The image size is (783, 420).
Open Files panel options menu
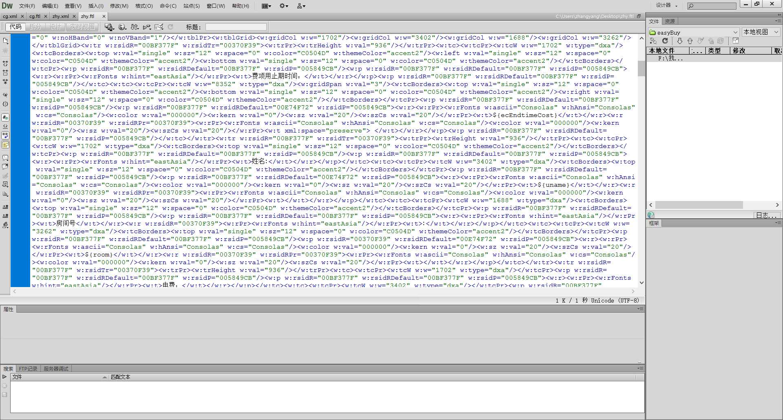click(778, 21)
